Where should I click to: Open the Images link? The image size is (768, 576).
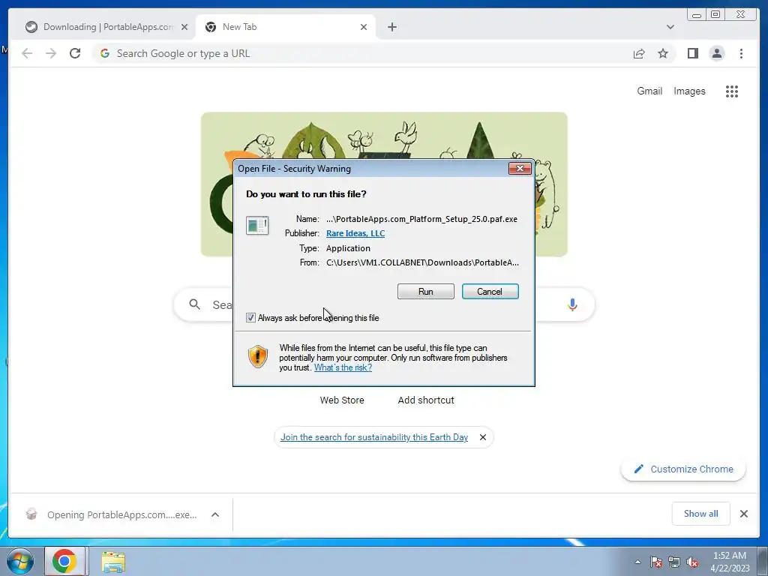coord(689,91)
